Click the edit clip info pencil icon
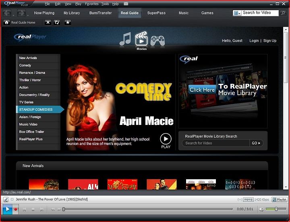 coord(6,199)
